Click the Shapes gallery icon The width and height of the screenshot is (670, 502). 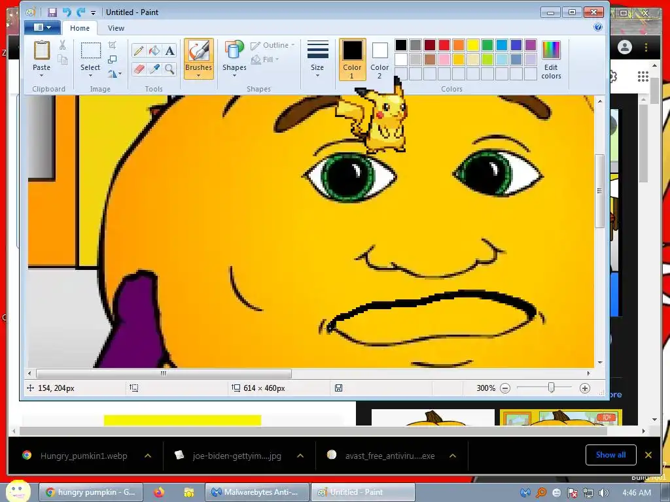point(234,50)
